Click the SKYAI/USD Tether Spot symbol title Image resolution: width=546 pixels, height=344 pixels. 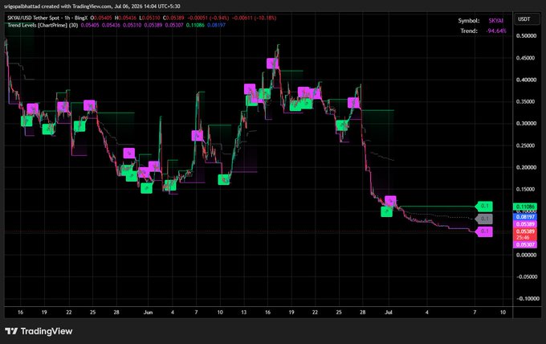tap(47, 18)
